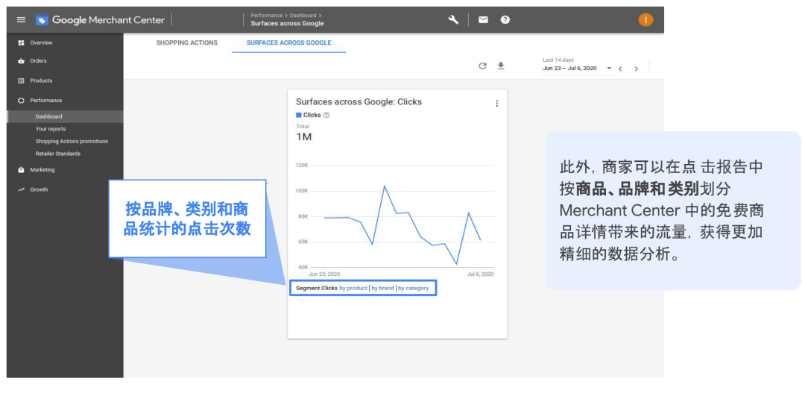Screen dimensions: 805x399
Task: Go to previous date range arrow
Action: tap(620, 69)
